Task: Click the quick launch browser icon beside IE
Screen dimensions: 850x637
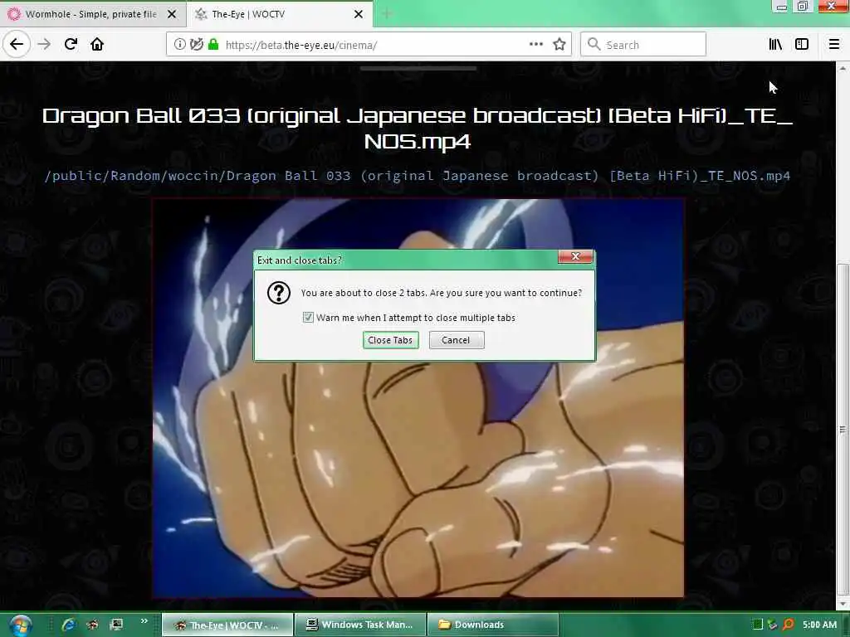Action: (x=92, y=625)
